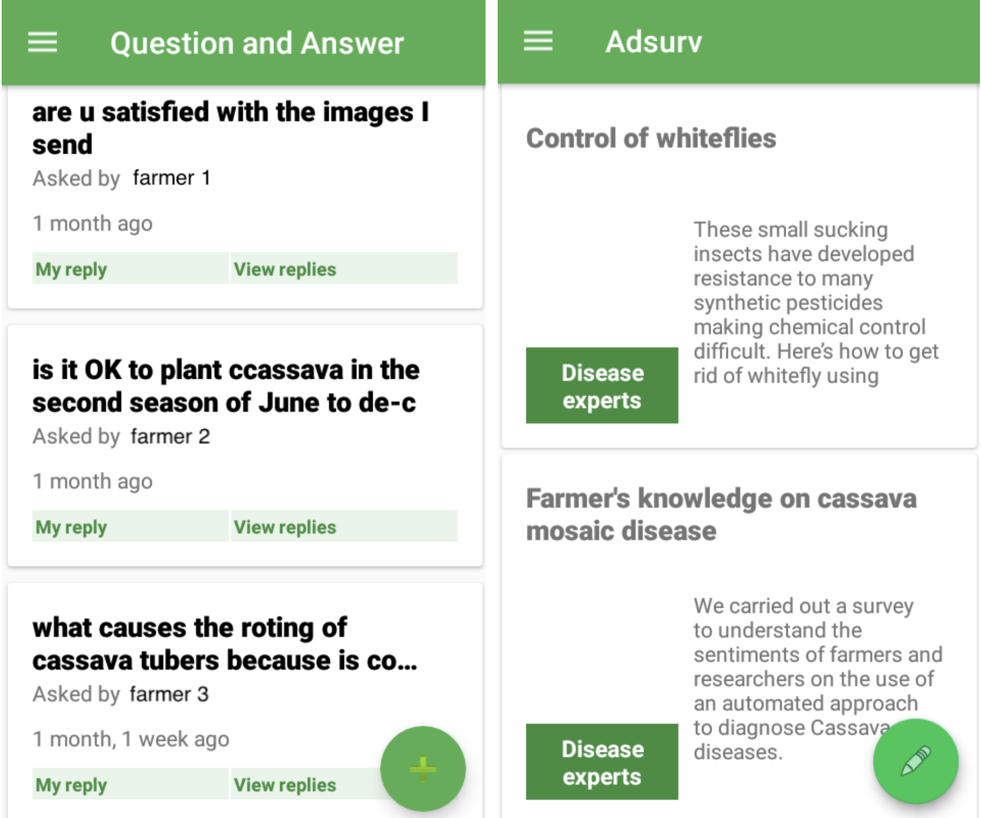
Task: Open hamburger menu on Adsurv screen
Action: point(538,41)
